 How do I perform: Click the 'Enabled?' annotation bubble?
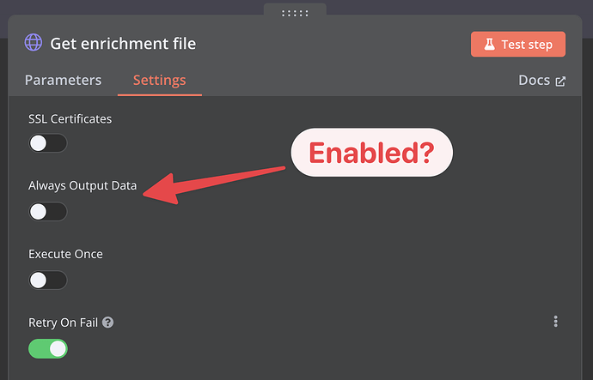[x=372, y=153]
